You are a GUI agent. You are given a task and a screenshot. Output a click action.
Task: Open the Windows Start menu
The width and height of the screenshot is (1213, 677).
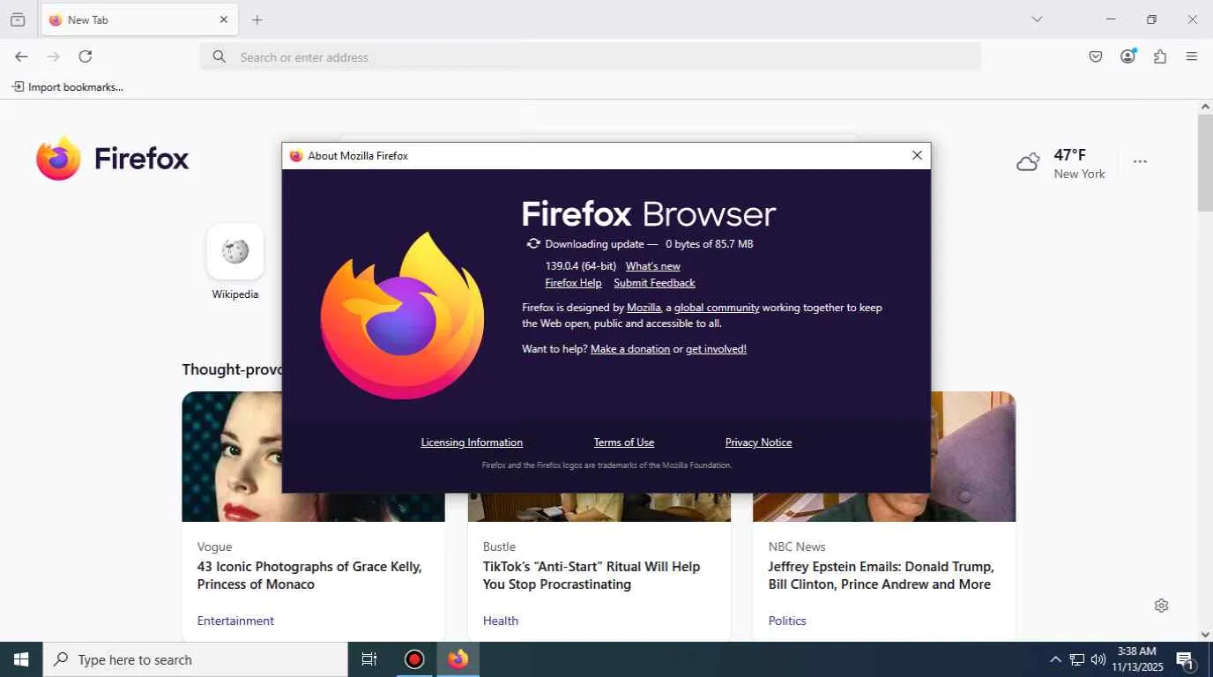pyautogui.click(x=21, y=659)
